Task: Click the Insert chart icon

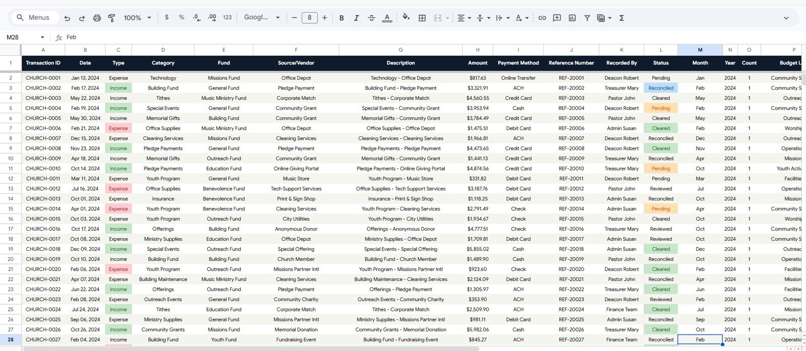Action: tap(572, 18)
